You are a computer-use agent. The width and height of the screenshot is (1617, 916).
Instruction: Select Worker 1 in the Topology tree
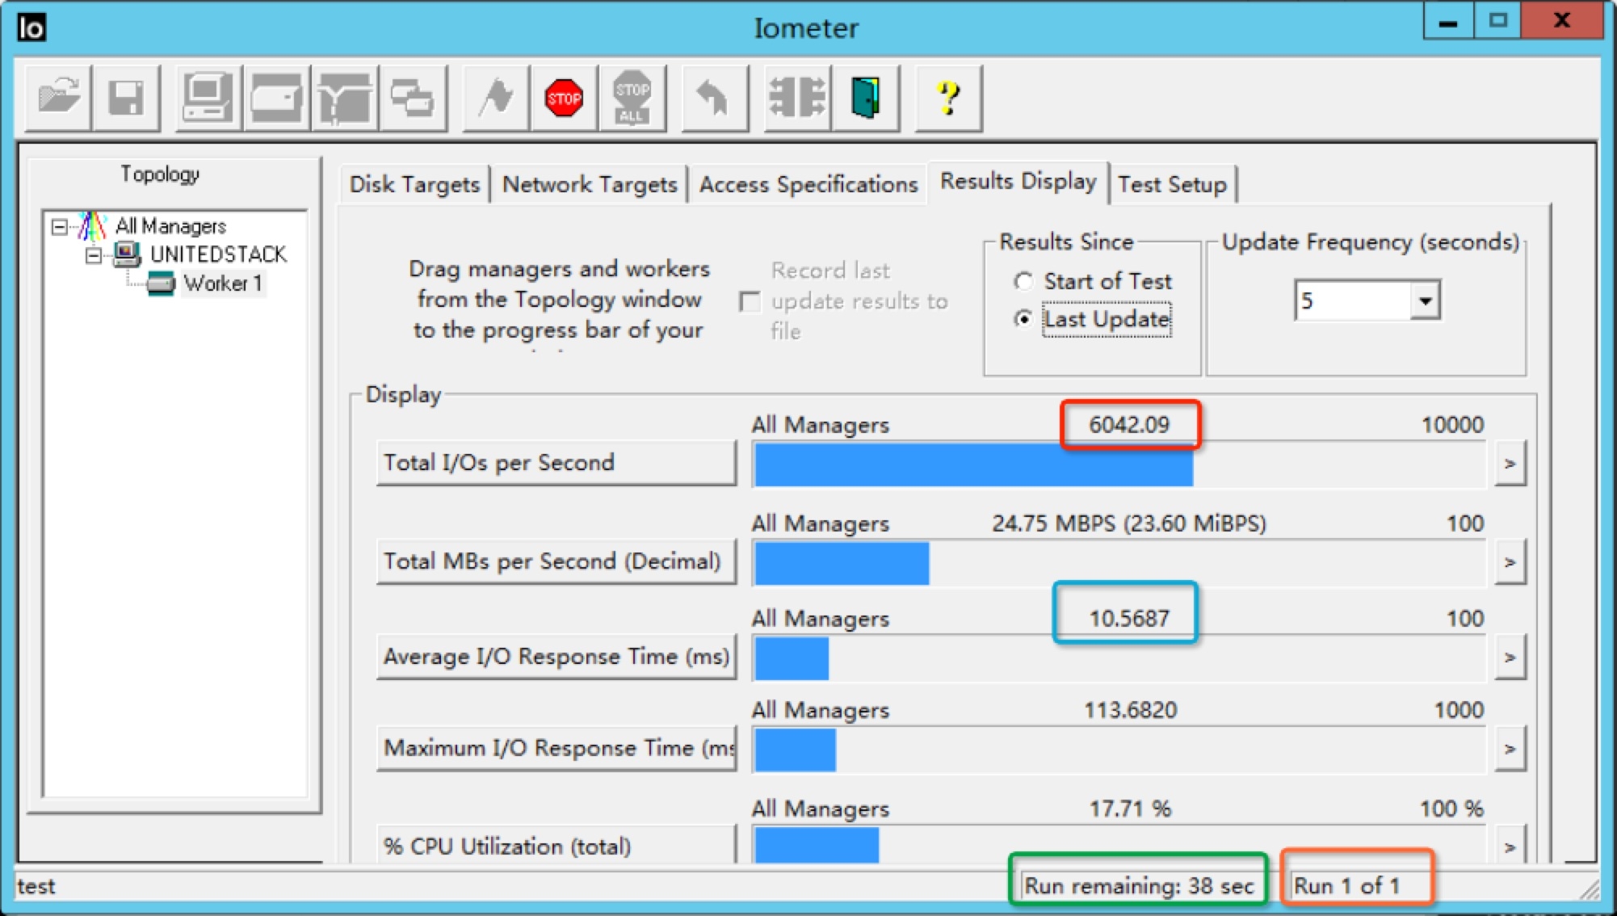point(222,284)
